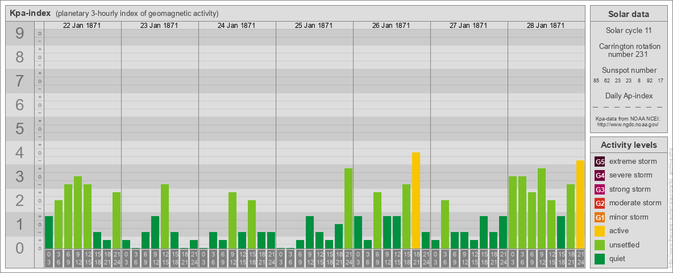Click the 'Solar data' panel heading
Viewport: 673px width, 273px height.
[x=629, y=14]
